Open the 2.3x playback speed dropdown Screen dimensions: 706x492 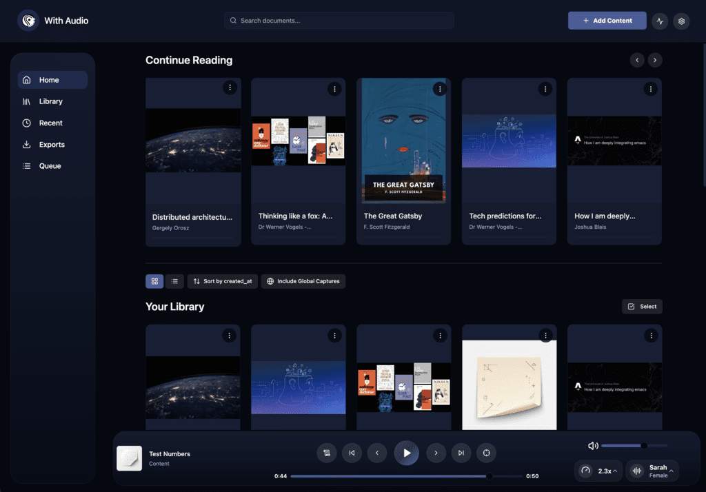tap(598, 471)
